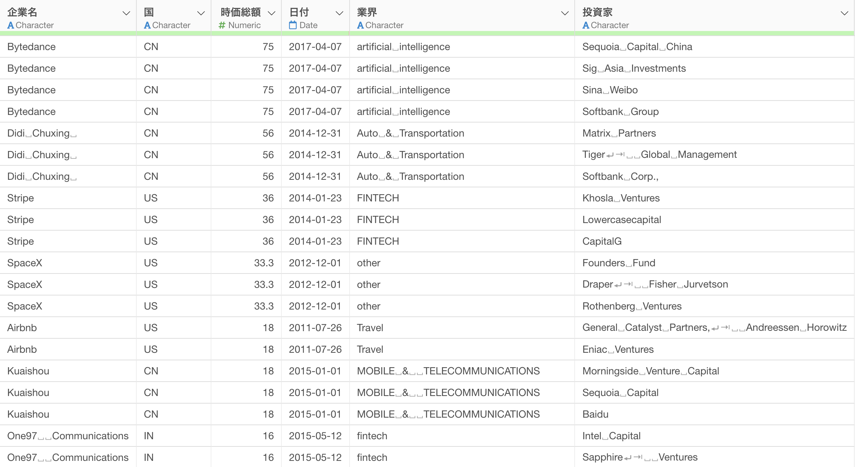Open dropdown menu for 企業名 column

point(126,13)
